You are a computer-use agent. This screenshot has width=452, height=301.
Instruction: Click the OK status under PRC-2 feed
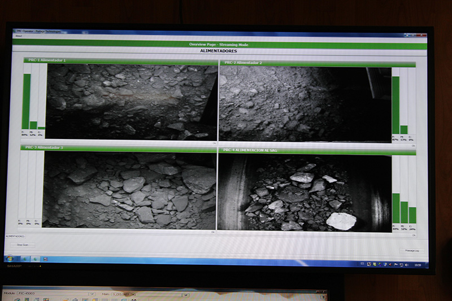coord(413,146)
